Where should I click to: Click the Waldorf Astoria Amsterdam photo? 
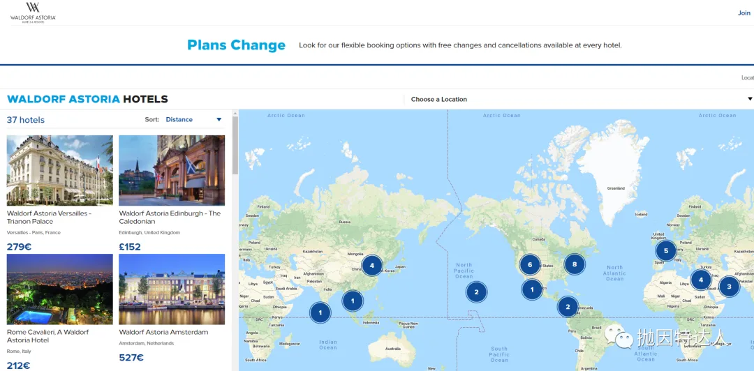(172, 289)
